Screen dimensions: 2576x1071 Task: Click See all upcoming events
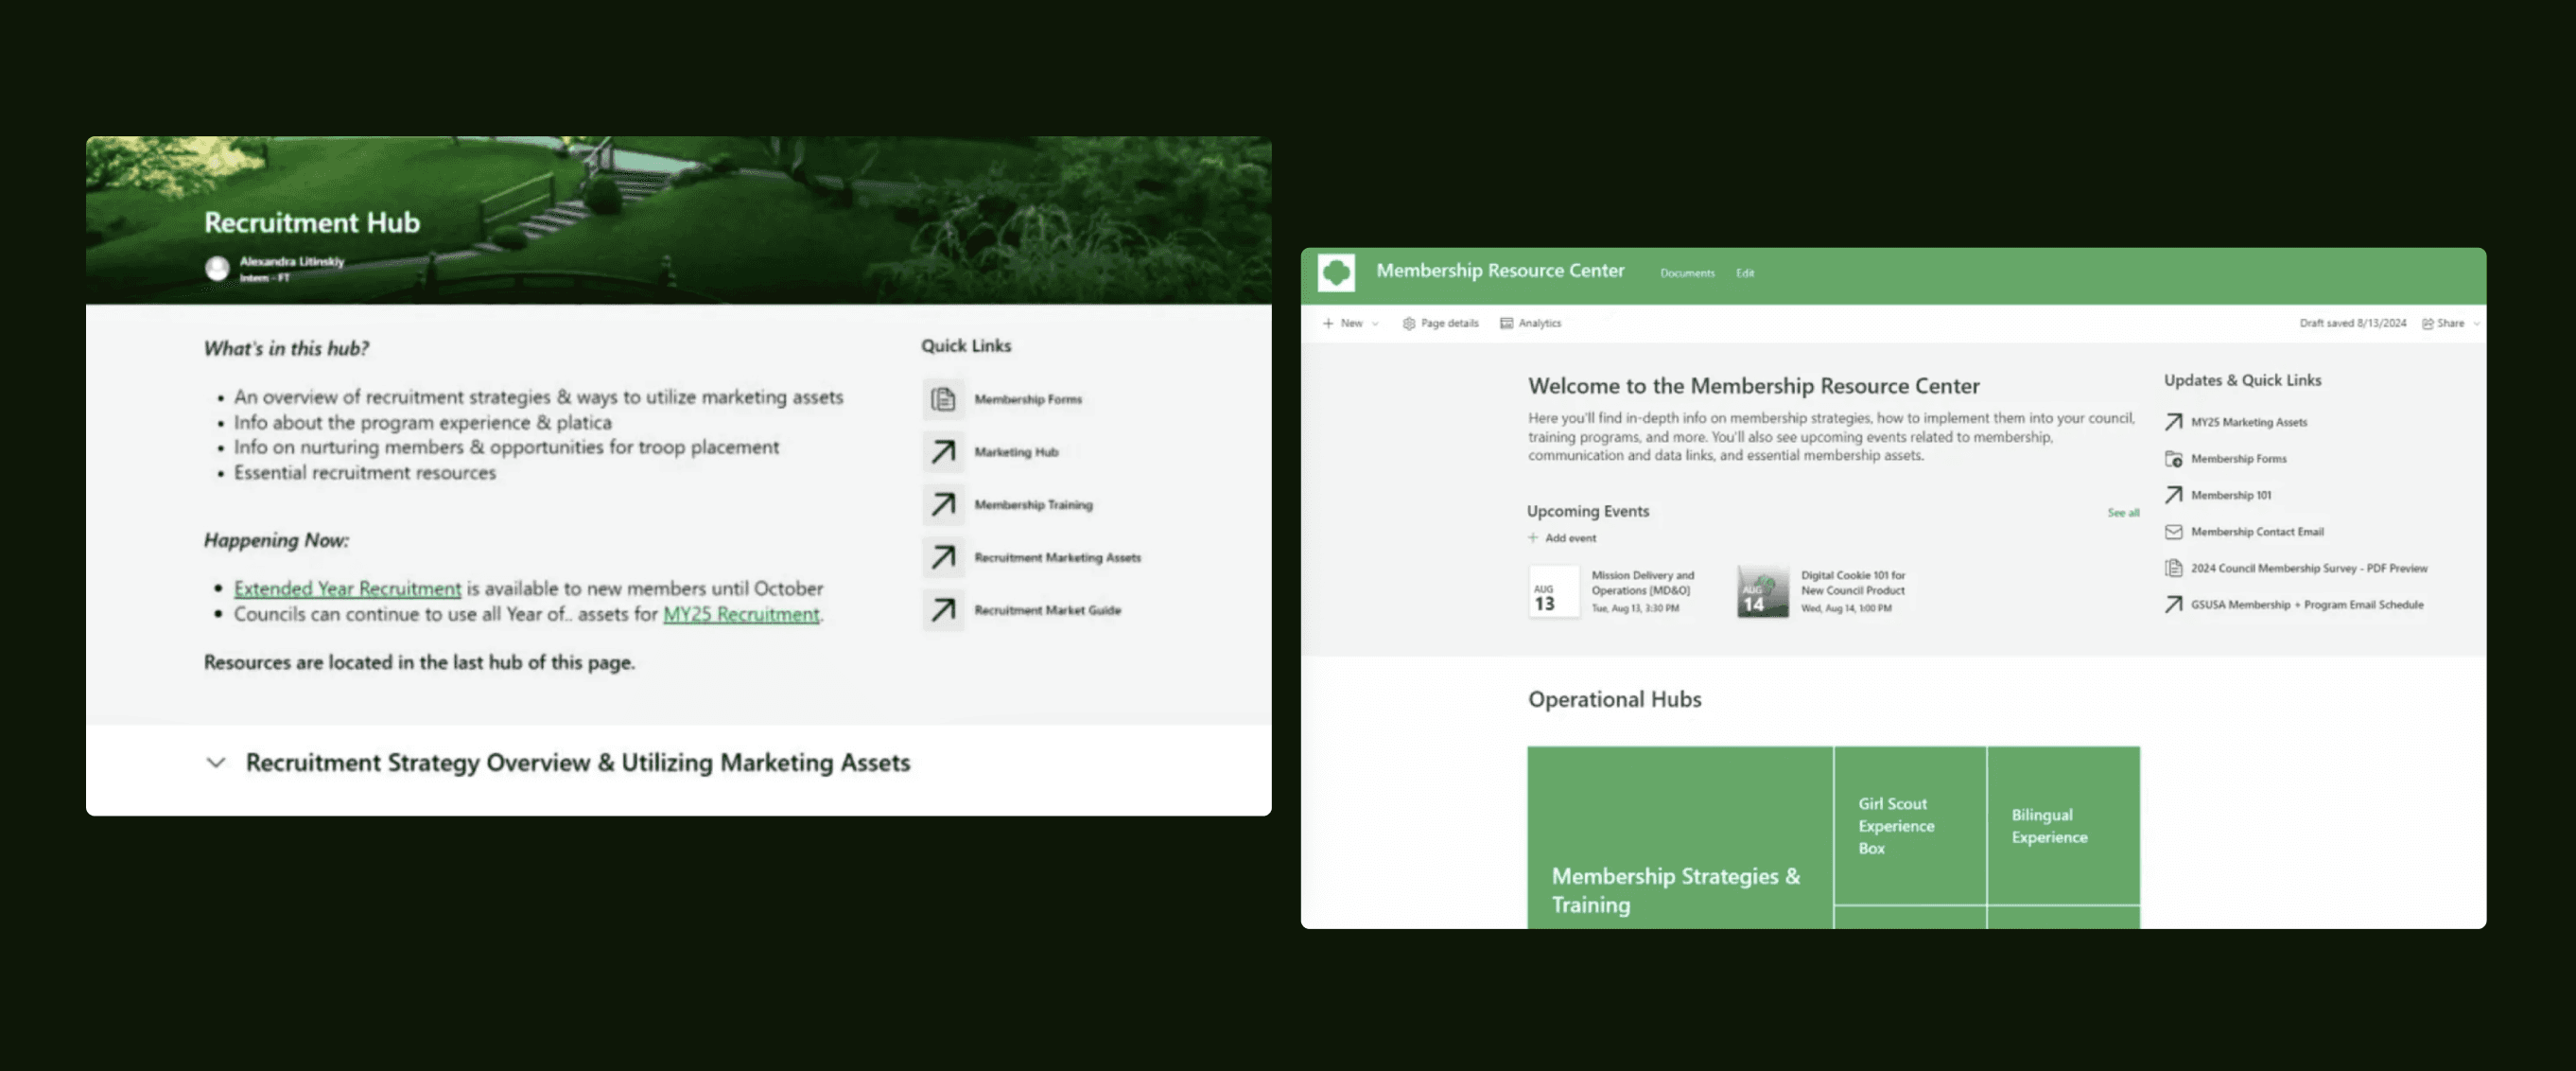click(2123, 513)
